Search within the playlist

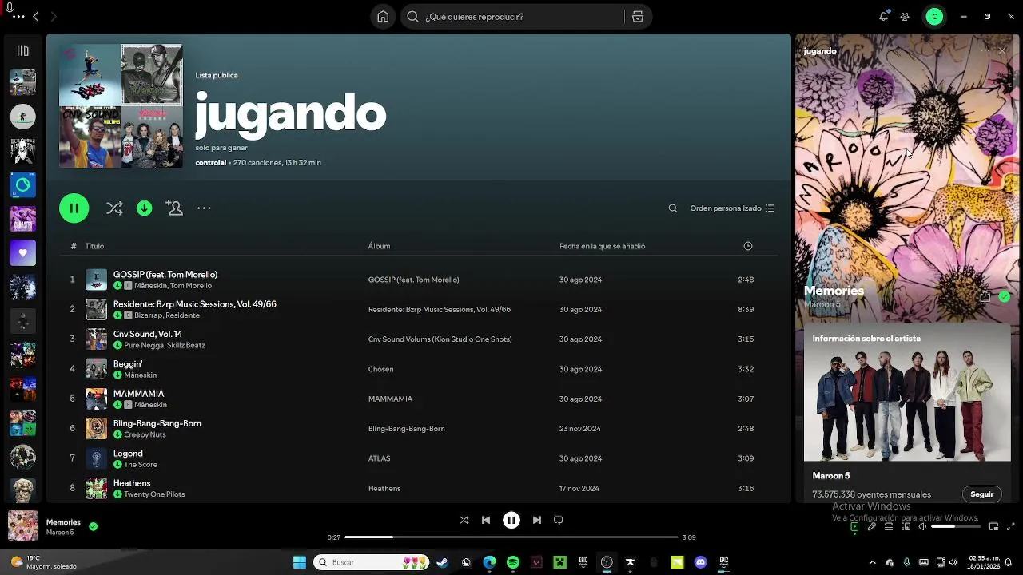coord(672,208)
